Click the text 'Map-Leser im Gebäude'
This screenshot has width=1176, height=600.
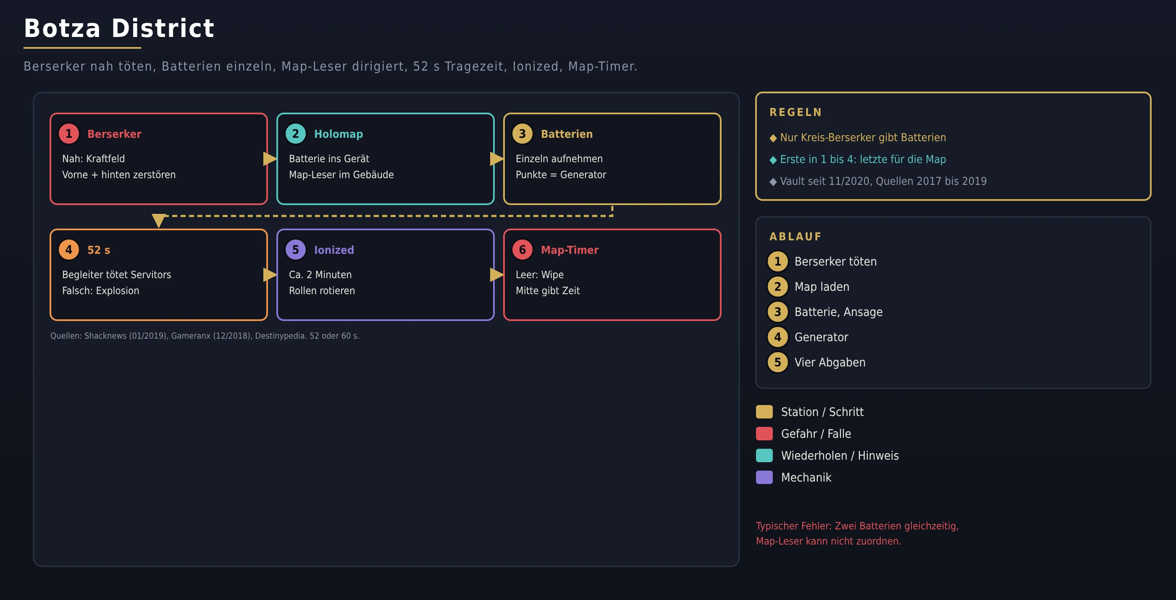click(x=341, y=175)
